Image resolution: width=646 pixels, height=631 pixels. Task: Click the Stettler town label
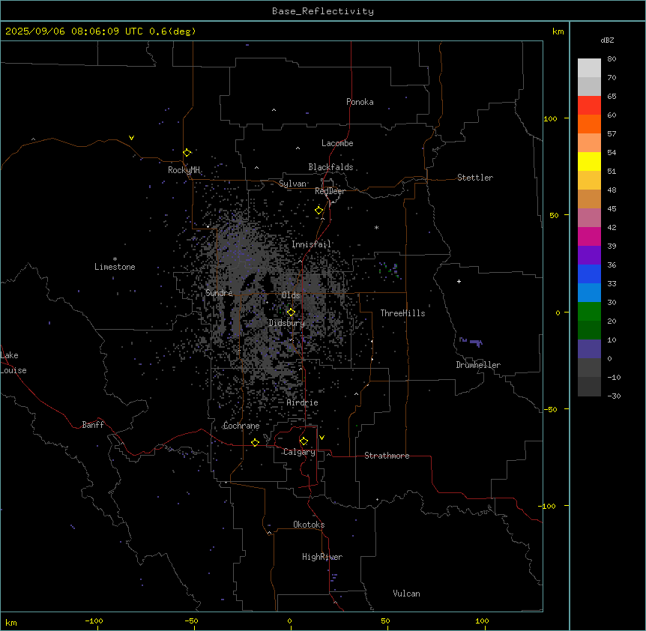pyautogui.click(x=475, y=178)
